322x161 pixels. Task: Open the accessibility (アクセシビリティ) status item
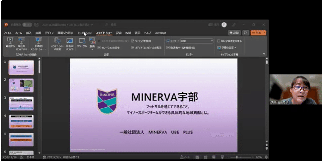pyautogui.click(x=61, y=157)
